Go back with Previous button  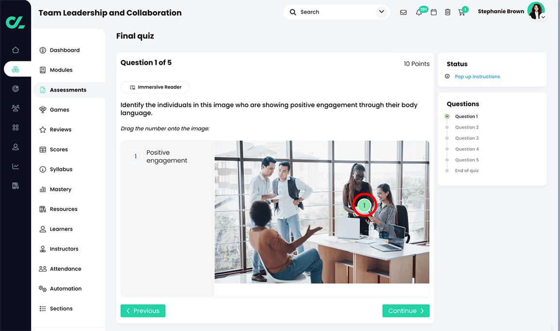coord(143,311)
